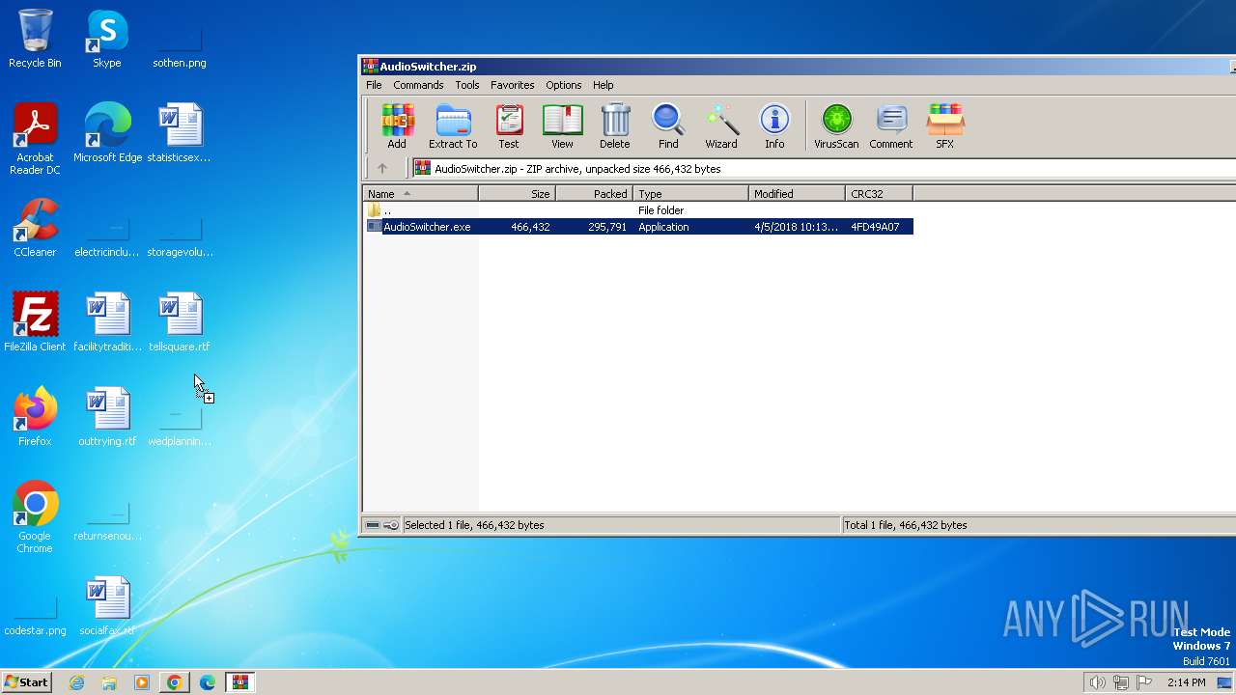The image size is (1236, 695).
Task: Open the Tools menu
Action: 467,85
